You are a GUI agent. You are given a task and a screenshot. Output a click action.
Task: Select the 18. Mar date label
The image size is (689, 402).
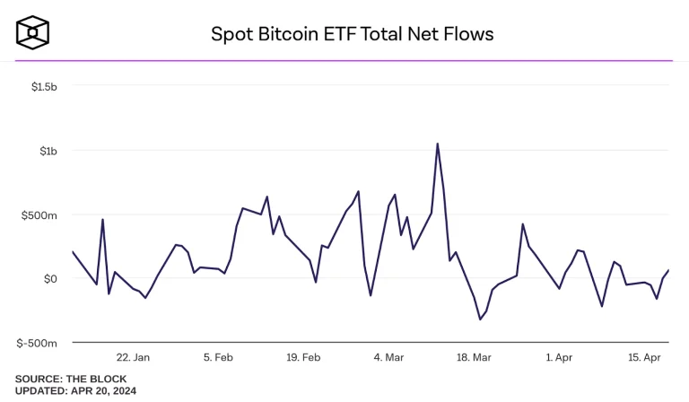pos(474,357)
